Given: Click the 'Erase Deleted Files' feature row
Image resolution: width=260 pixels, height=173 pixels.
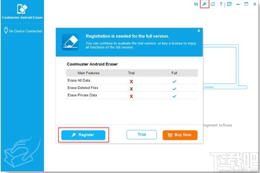Looking at the screenshot, I should (132, 88).
